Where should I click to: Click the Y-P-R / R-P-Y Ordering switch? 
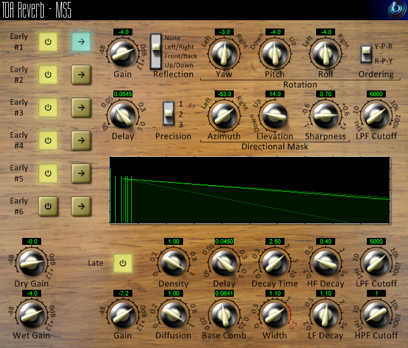coord(366,54)
